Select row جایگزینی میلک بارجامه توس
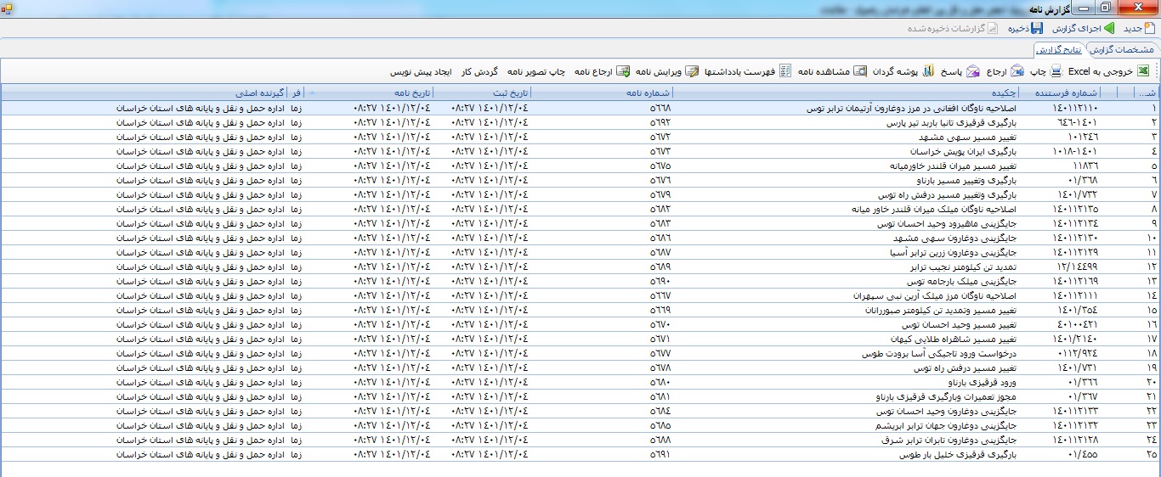 click(x=580, y=282)
